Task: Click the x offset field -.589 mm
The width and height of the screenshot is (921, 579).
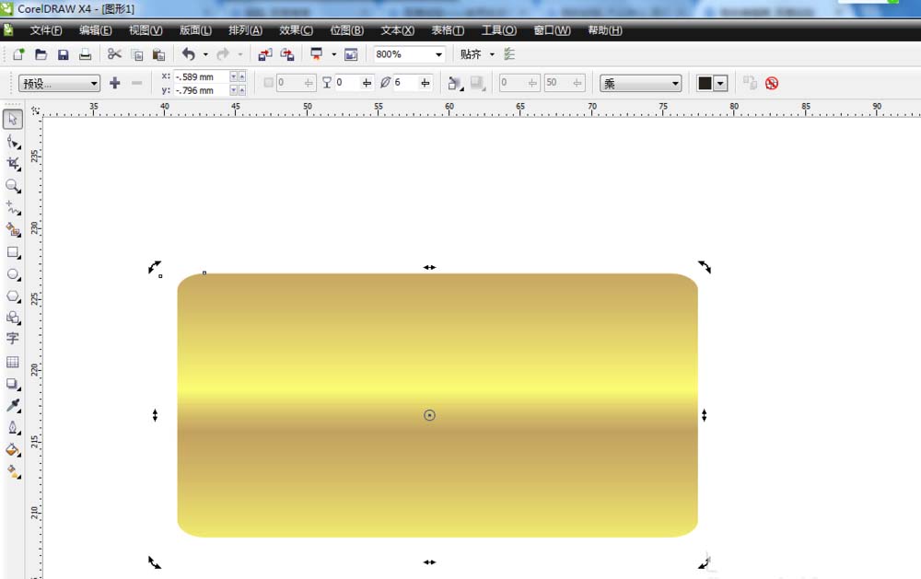Action: point(202,77)
